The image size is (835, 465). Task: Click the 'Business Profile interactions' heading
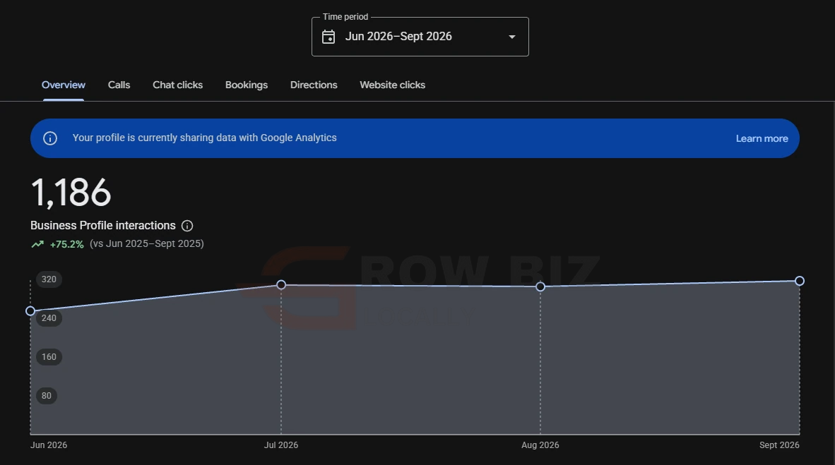(102, 226)
